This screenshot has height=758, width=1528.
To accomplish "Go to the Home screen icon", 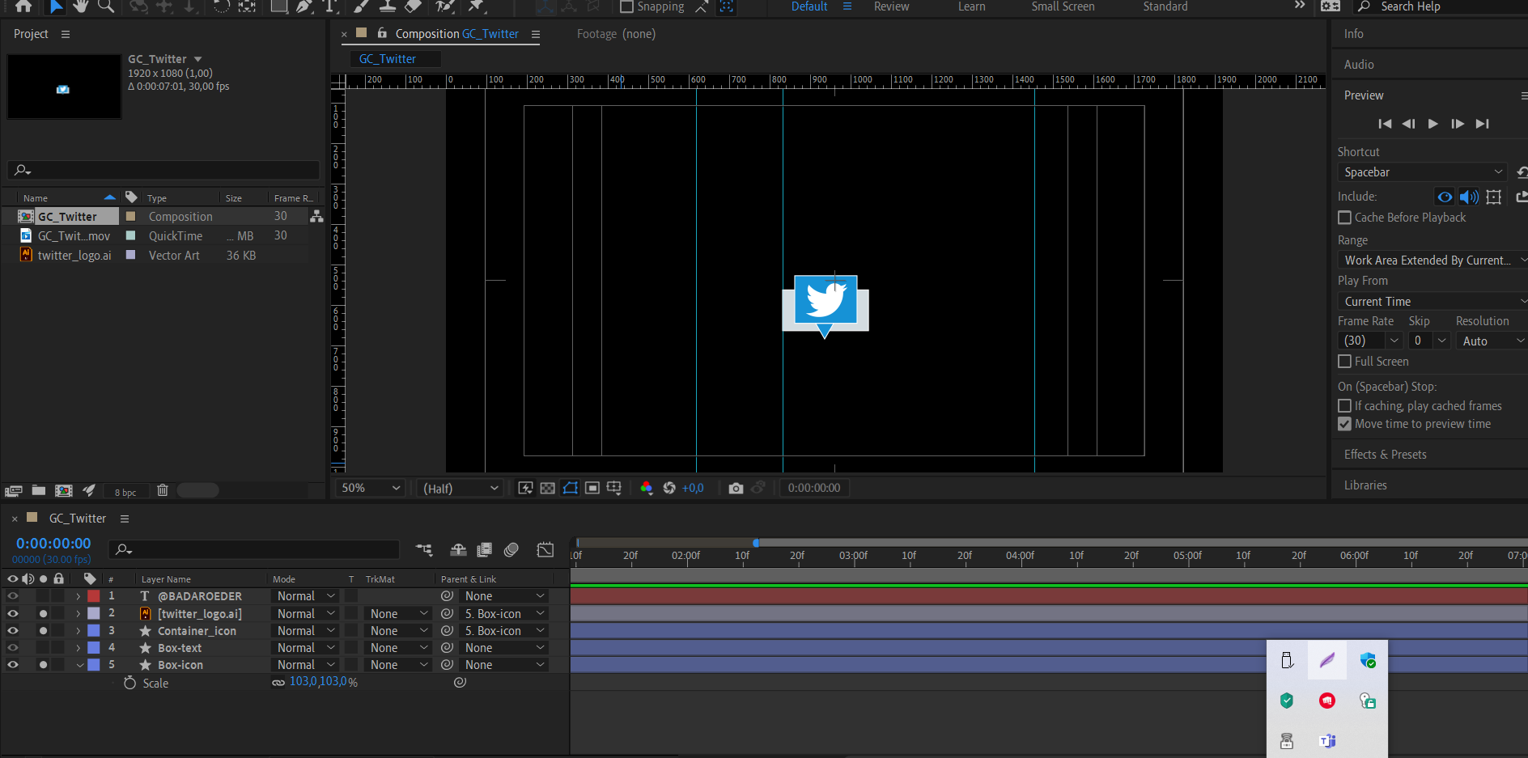I will click(23, 6).
